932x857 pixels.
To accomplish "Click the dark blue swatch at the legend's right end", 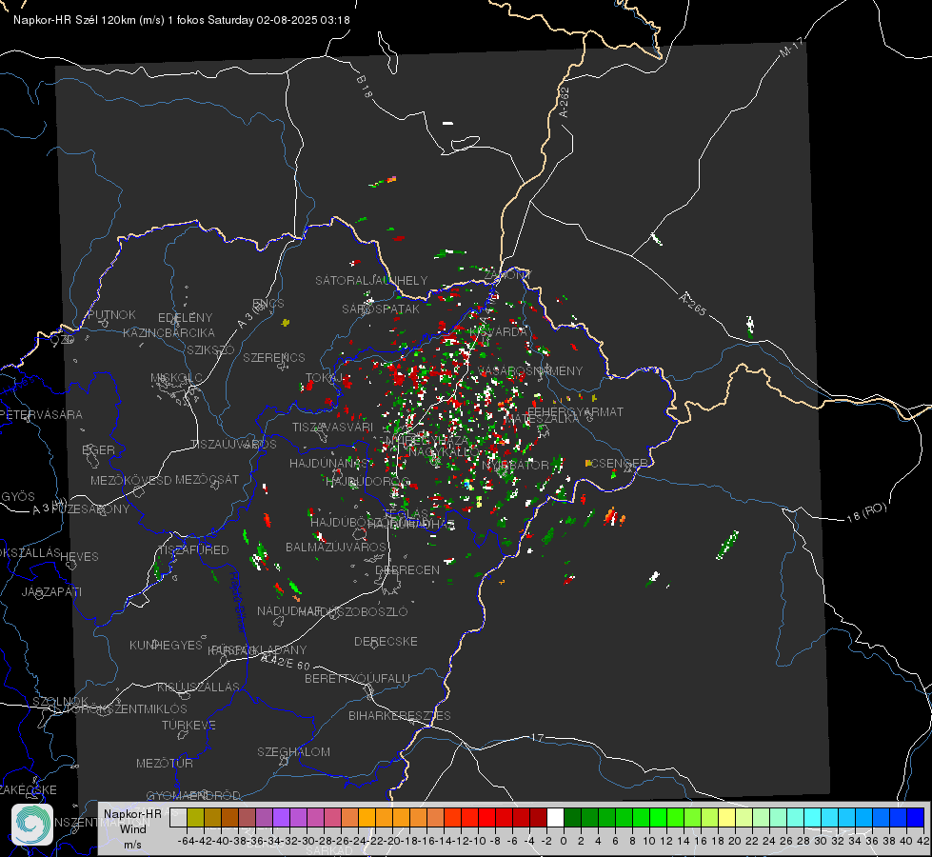I will [916, 817].
